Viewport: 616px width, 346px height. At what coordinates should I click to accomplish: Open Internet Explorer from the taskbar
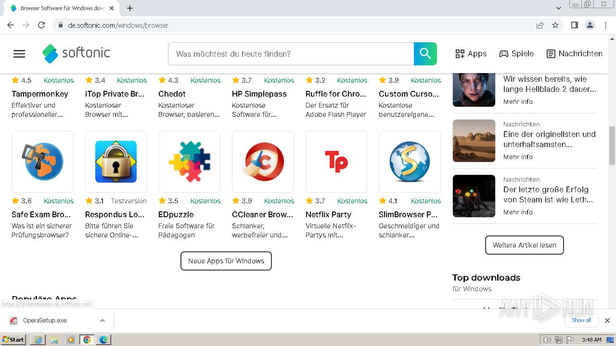pyautogui.click(x=38, y=340)
